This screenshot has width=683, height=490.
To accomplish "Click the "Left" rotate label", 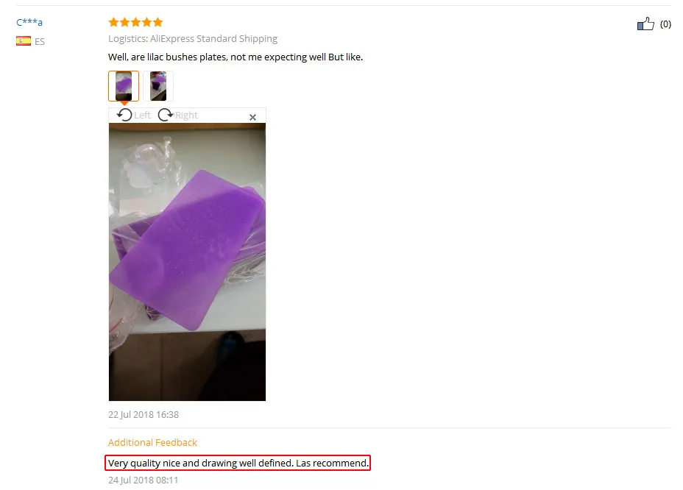I will click(x=143, y=115).
